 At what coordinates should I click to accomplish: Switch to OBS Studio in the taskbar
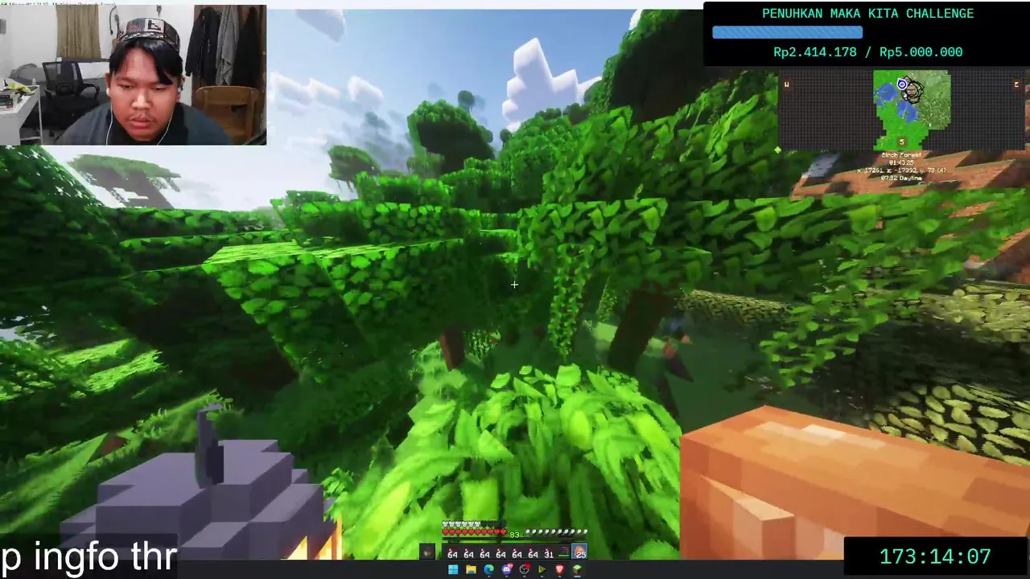pos(525,569)
